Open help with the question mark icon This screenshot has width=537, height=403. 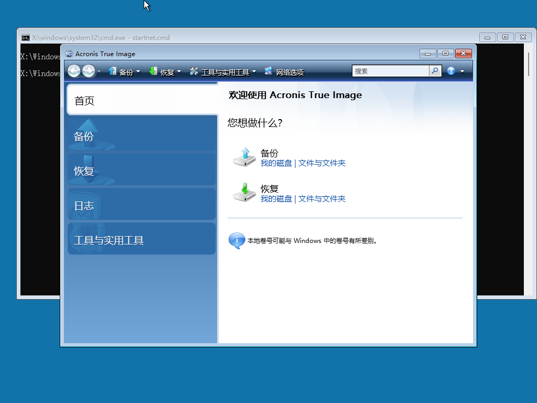[x=451, y=71]
